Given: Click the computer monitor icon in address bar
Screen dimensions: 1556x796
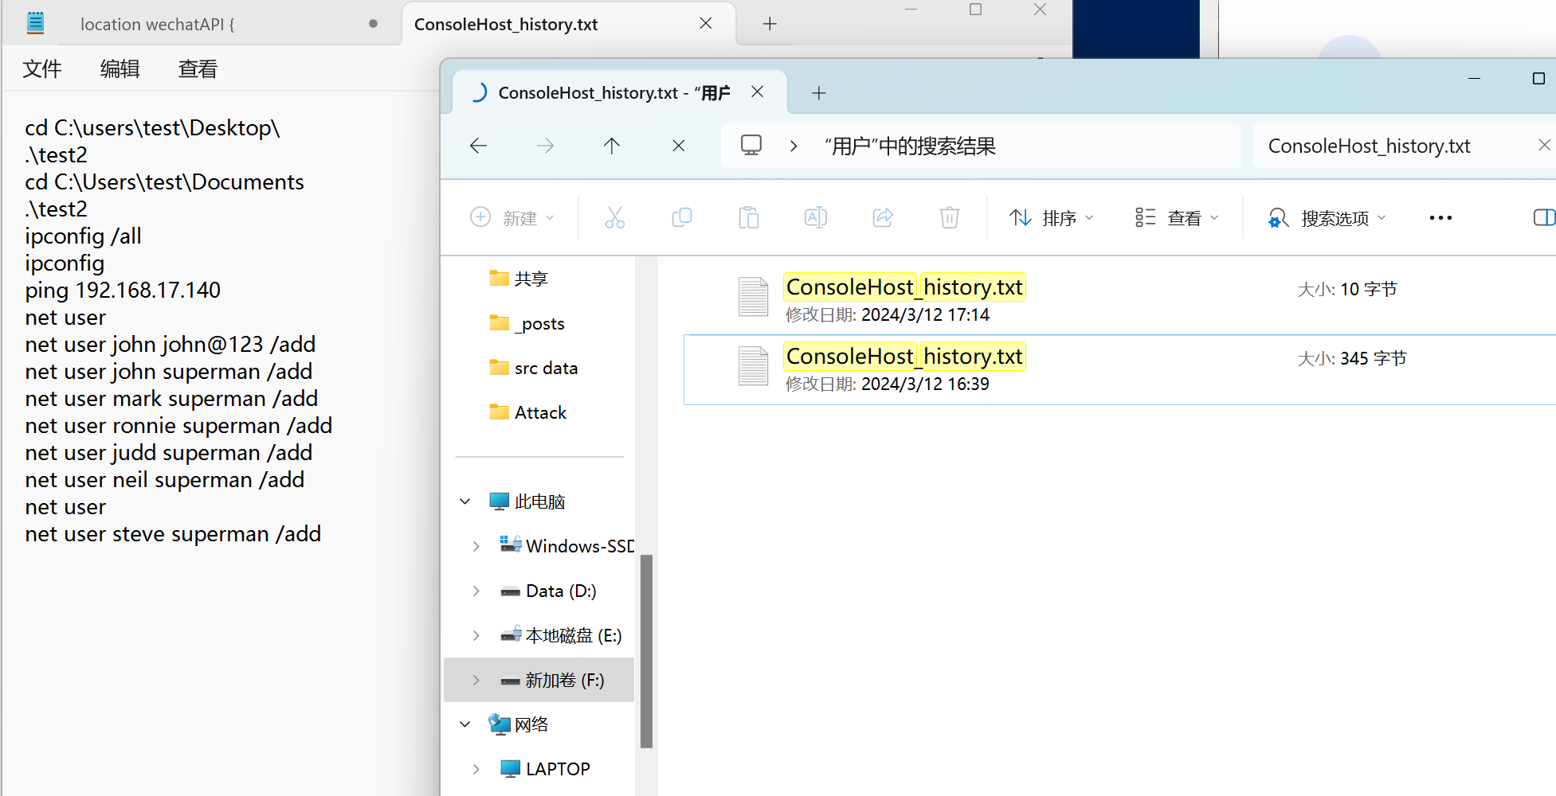Looking at the screenshot, I should pos(751,145).
